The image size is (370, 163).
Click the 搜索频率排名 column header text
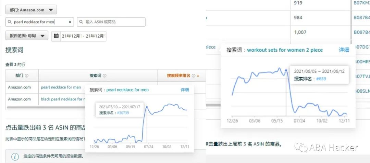coord(178,76)
